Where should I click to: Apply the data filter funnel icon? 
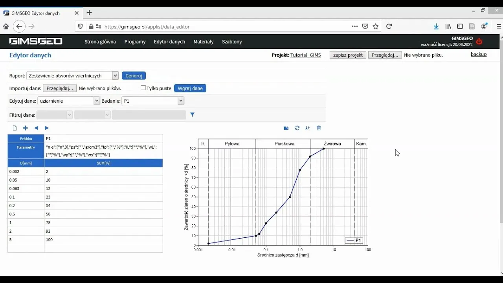point(193,115)
